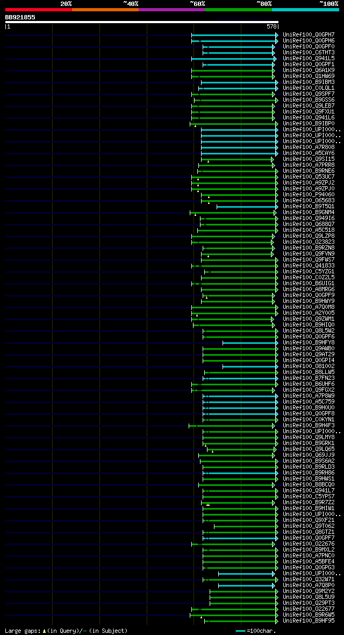Click the yellow gap markers in B9R7Z2 row
The width and height of the screenshot is (344, 635).
click(x=207, y=505)
